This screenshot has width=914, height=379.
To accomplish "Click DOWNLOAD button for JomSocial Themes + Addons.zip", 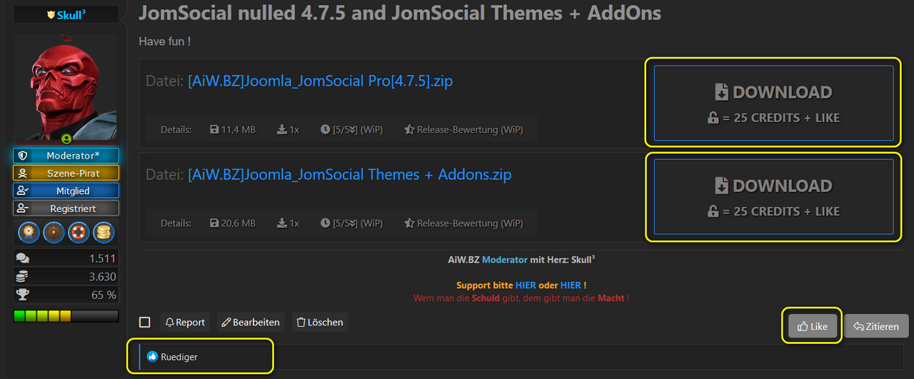I will click(x=774, y=196).
